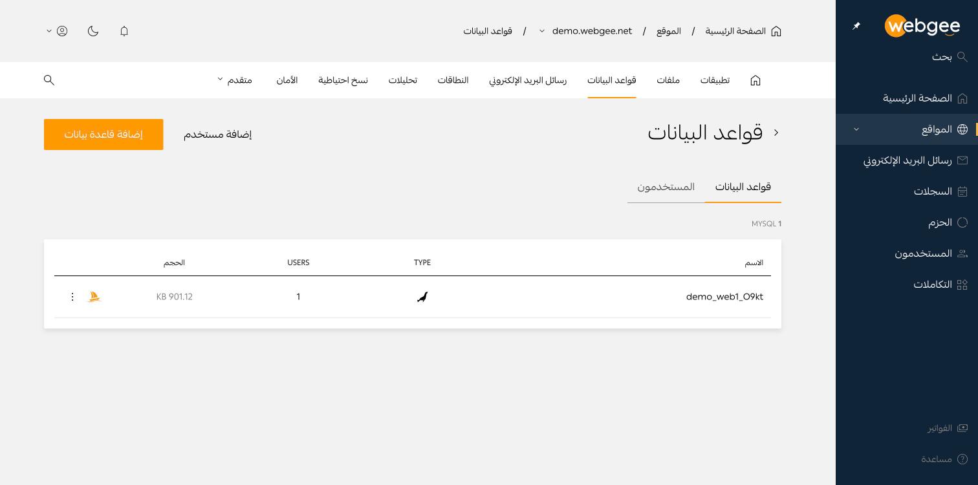
Task: Open مساعدة help in sidebar
Action: click(944, 459)
